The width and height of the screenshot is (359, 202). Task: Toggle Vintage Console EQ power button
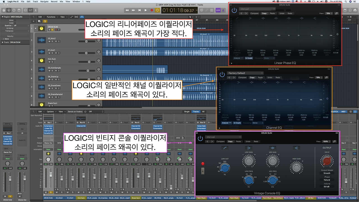tap(200, 138)
